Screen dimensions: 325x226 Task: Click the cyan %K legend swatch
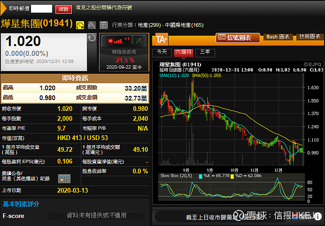click(201, 176)
